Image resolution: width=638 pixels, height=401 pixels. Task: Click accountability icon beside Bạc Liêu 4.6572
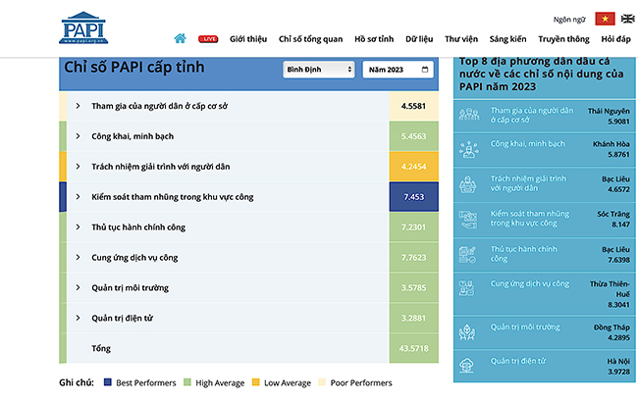point(468,184)
